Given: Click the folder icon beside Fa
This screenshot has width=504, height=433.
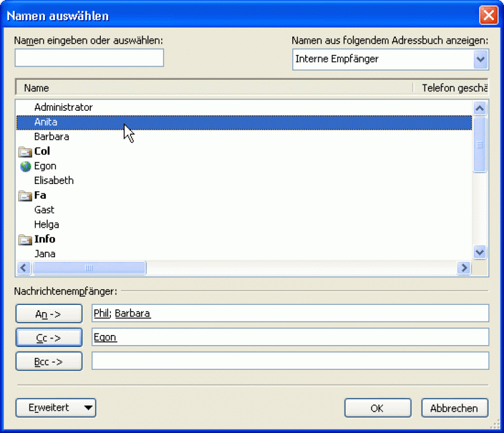Looking at the screenshot, I should tap(26, 196).
